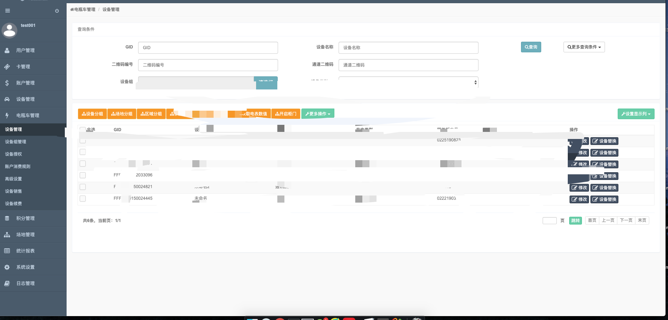Click the 电瓶车管理 breadcrumb link
This screenshot has width=668, height=320.
(x=85, y=10)
